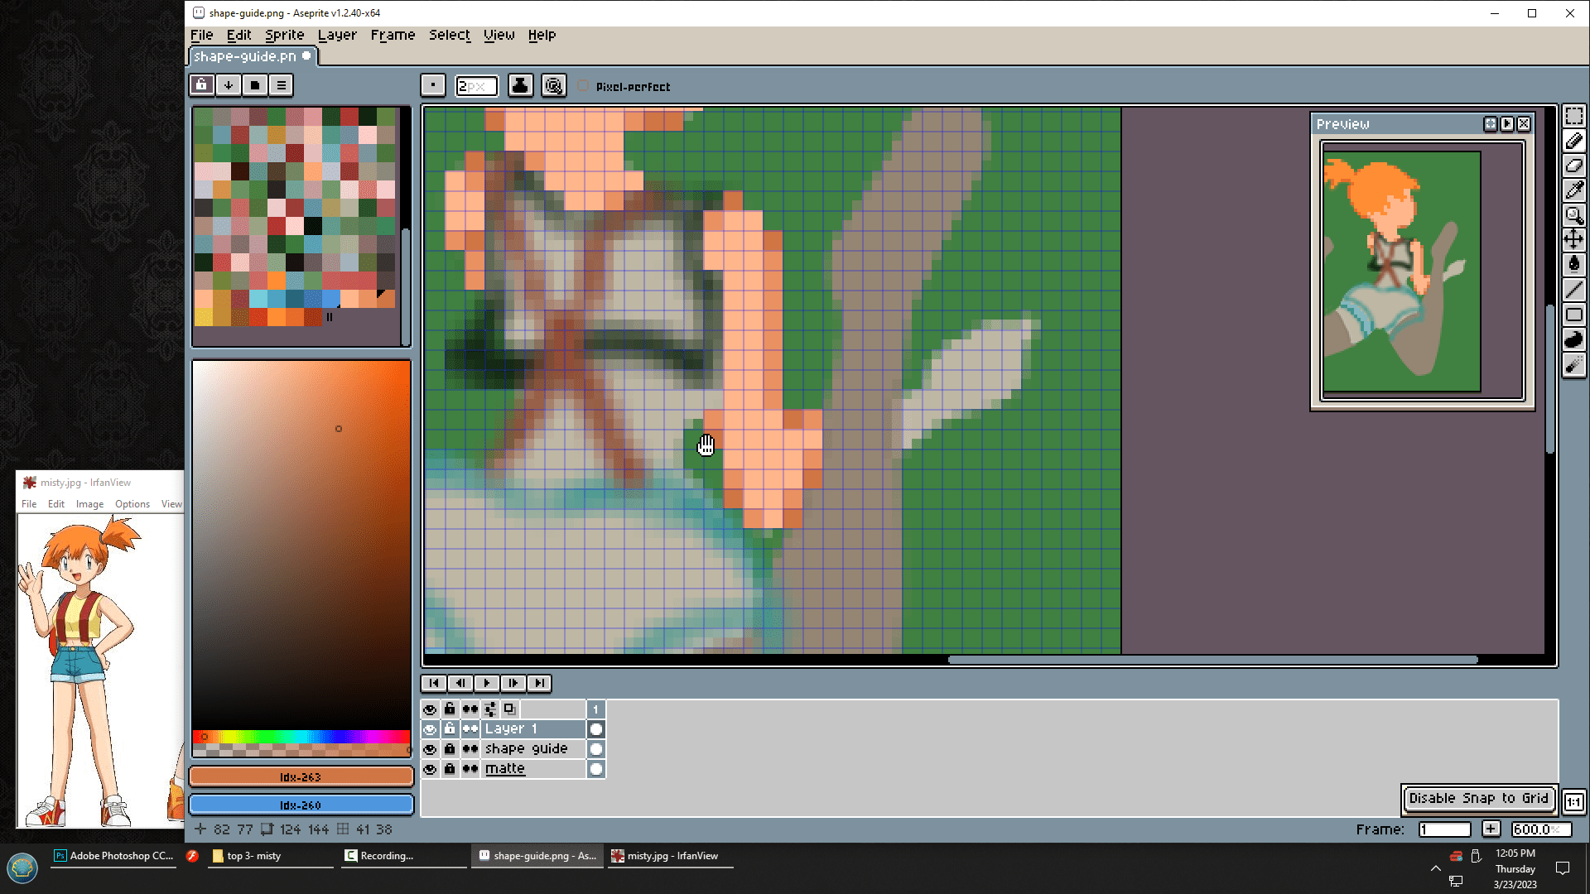Viewport: 1590px width, 894px height.
Task: Select the Rectangular Marquee tool
Action: pos(1573,116)
